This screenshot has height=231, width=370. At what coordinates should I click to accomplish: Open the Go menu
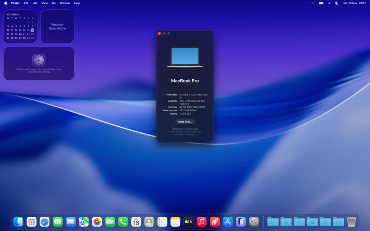pos(54,3)
